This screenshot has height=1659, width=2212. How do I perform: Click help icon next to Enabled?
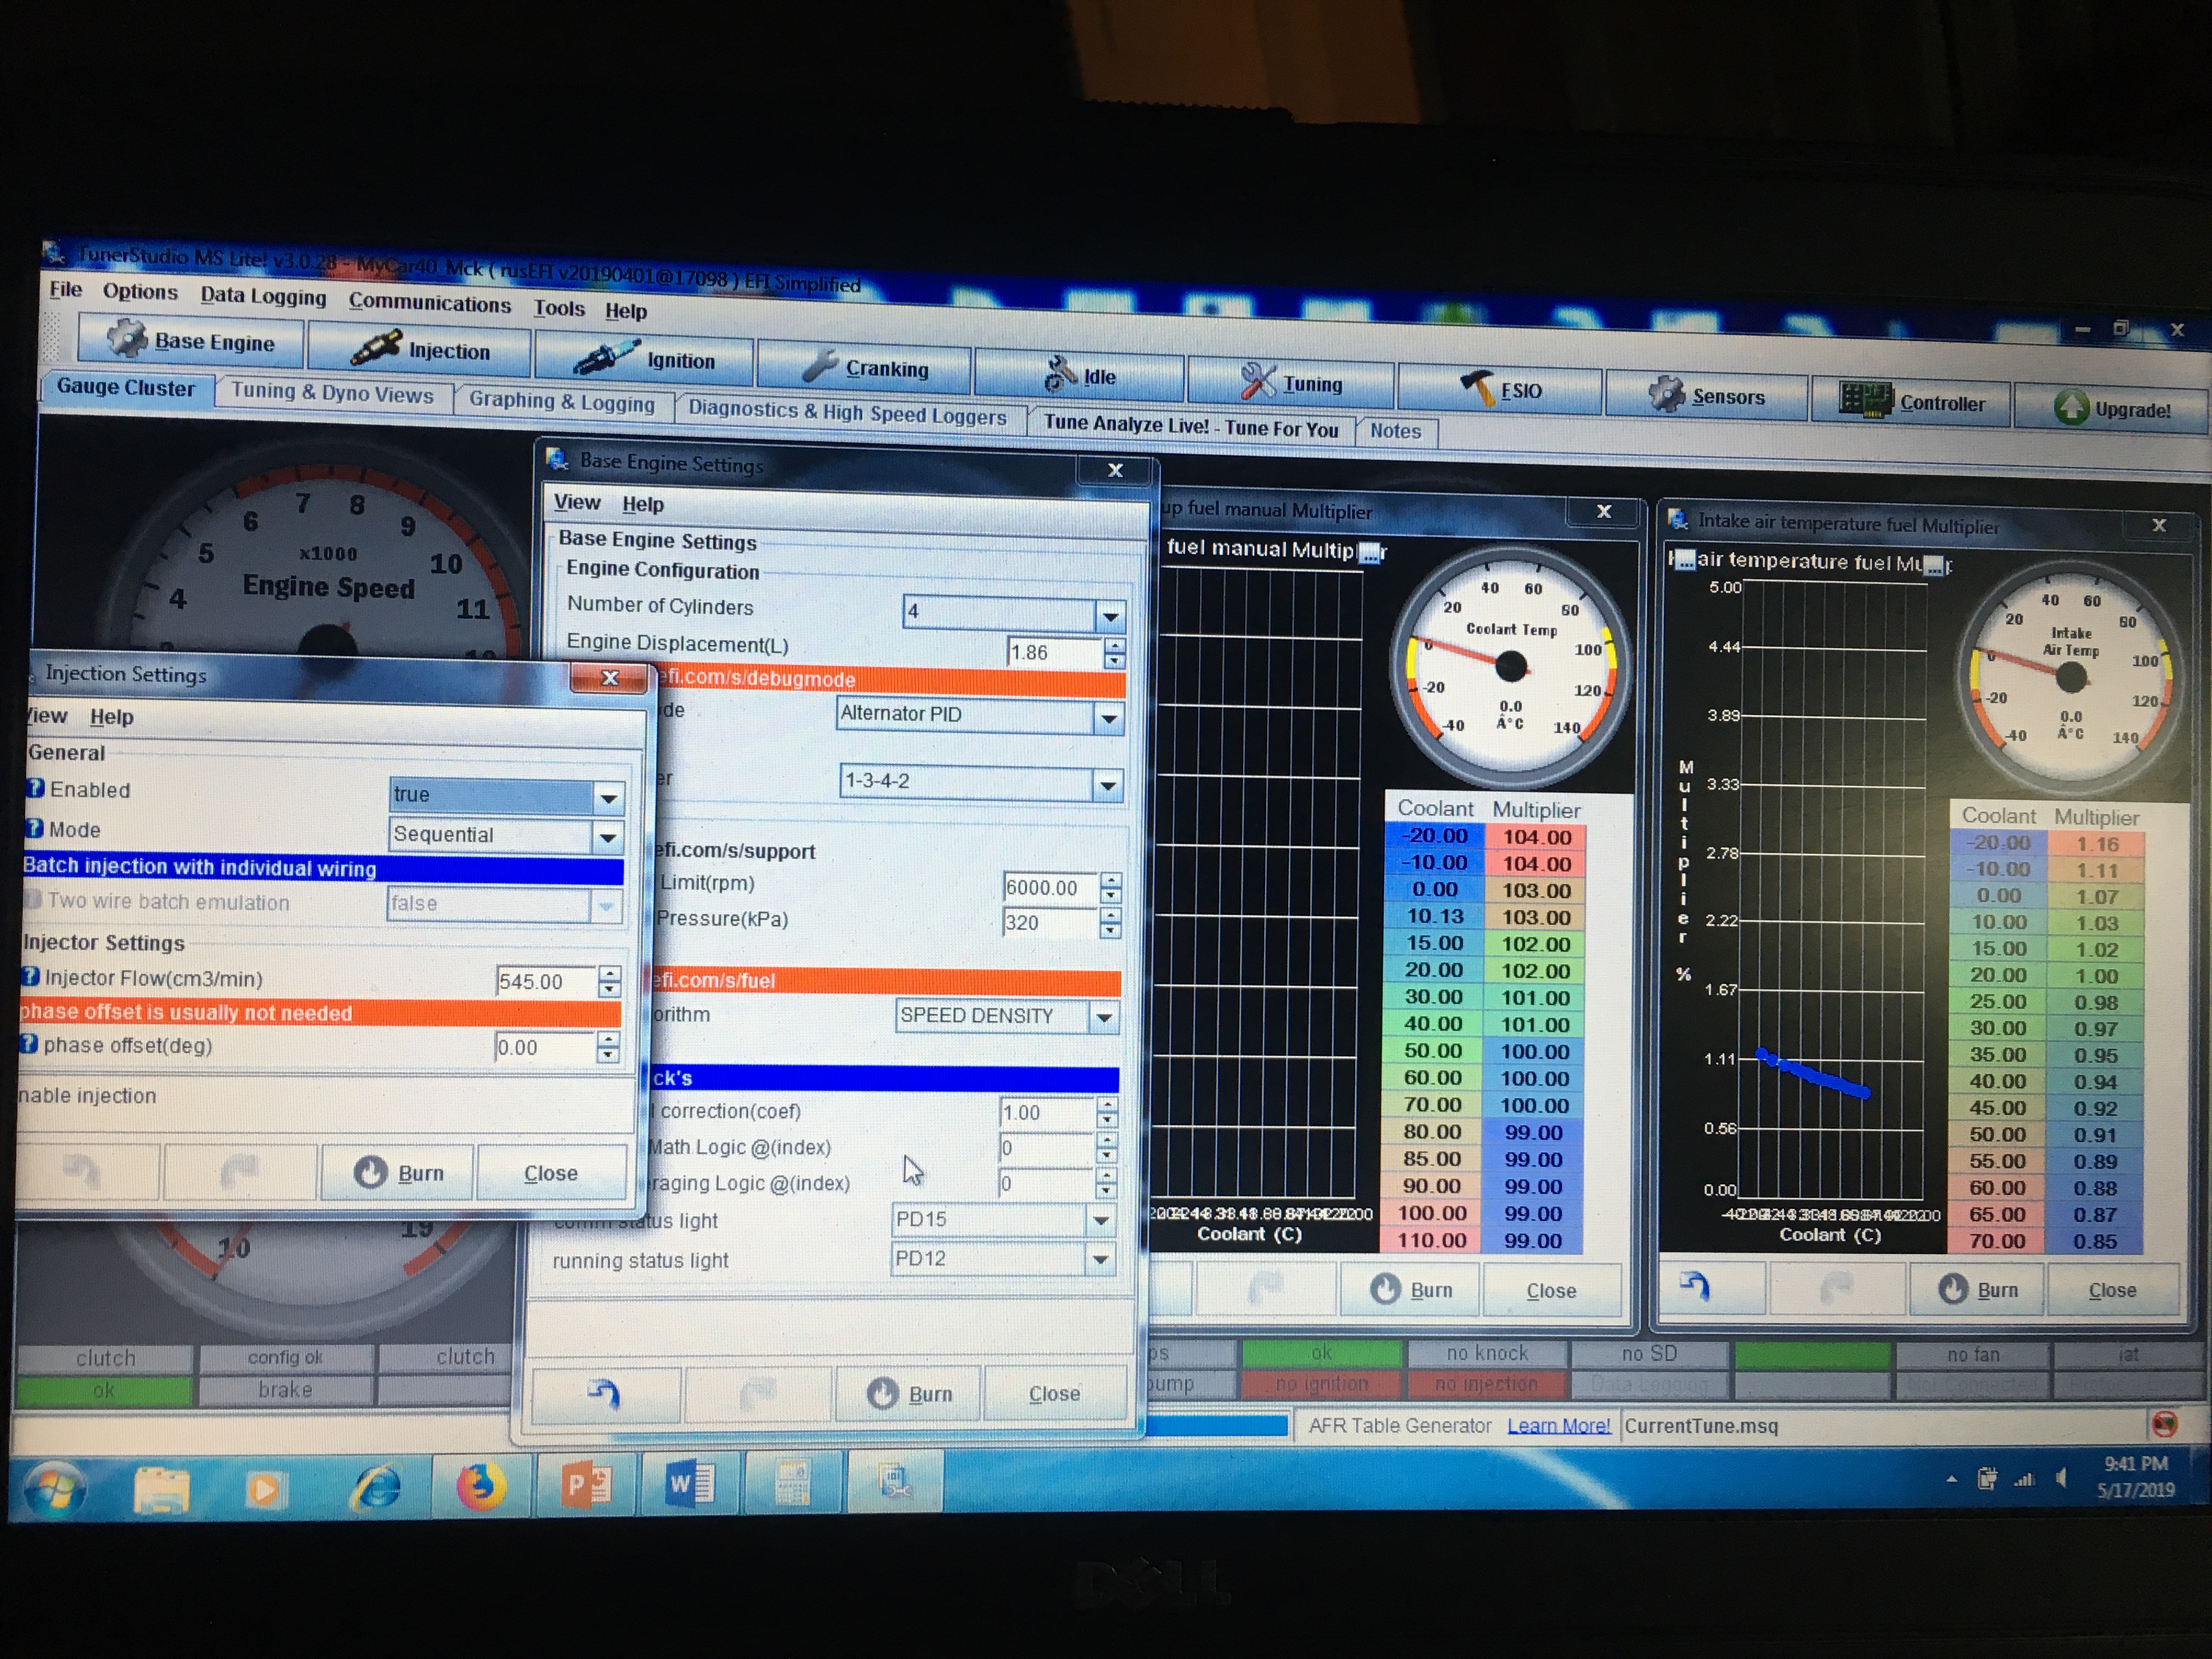pos(35,788)
